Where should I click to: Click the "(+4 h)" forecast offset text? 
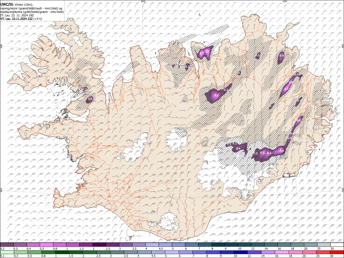coord(38,19)
